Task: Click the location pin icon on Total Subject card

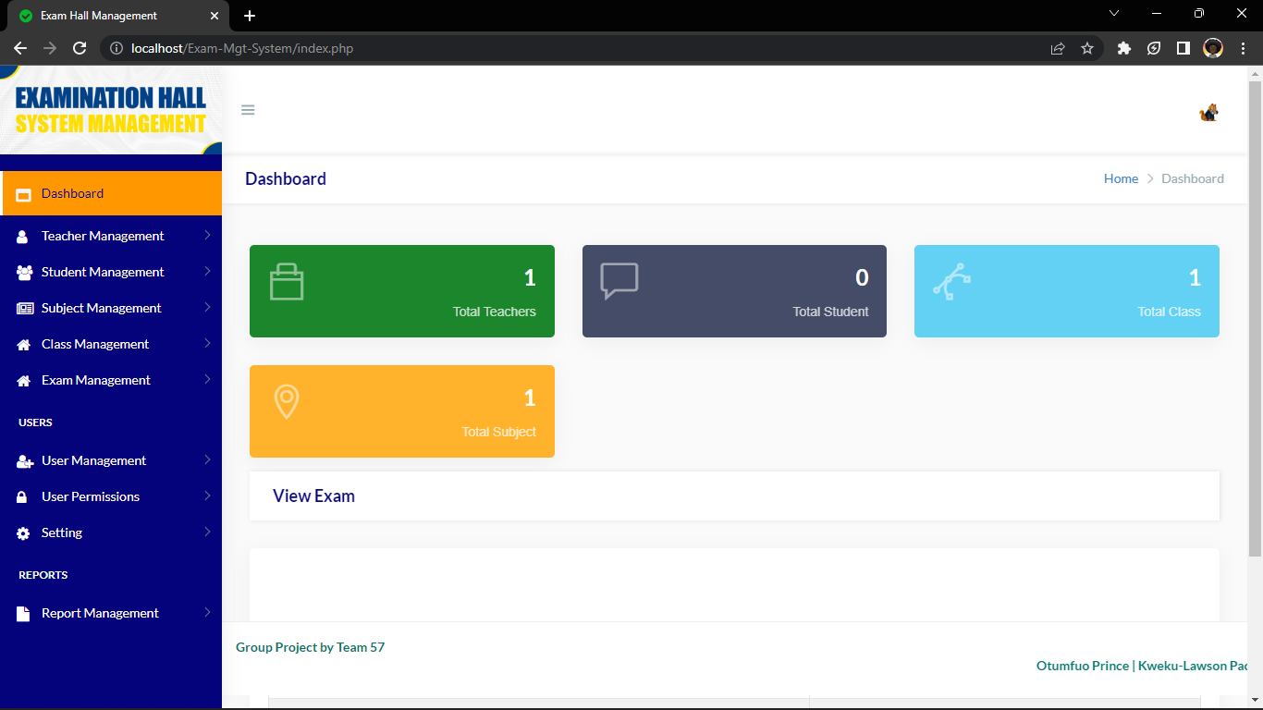Action: (x=287, y=399)
